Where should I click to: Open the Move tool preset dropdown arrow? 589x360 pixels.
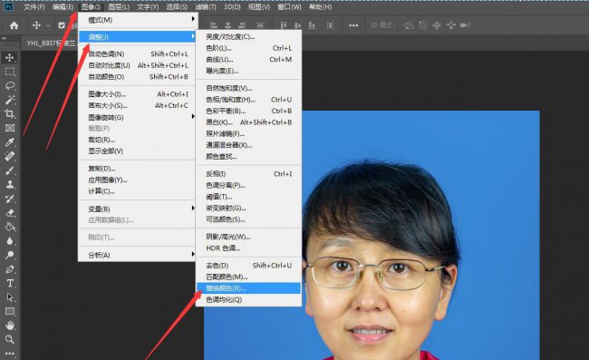[48, 26]
